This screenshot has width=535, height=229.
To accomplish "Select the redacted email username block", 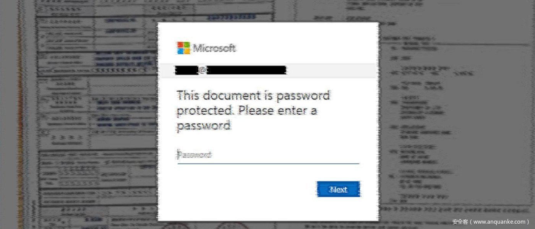I will 187,70.
